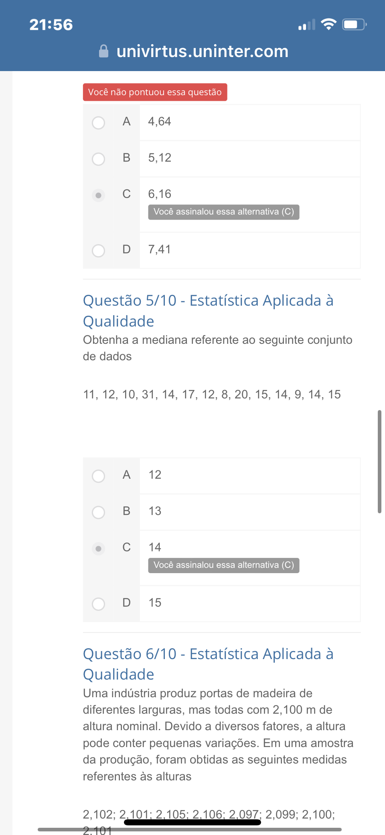The image size is (385, 835).
Task: Select radio option D with value 7,41
Action: (98, 251)
